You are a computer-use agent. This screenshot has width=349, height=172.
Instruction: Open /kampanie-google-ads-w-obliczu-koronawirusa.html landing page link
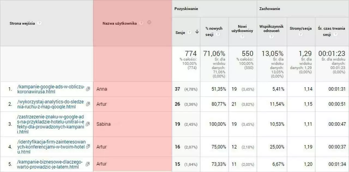51,89
